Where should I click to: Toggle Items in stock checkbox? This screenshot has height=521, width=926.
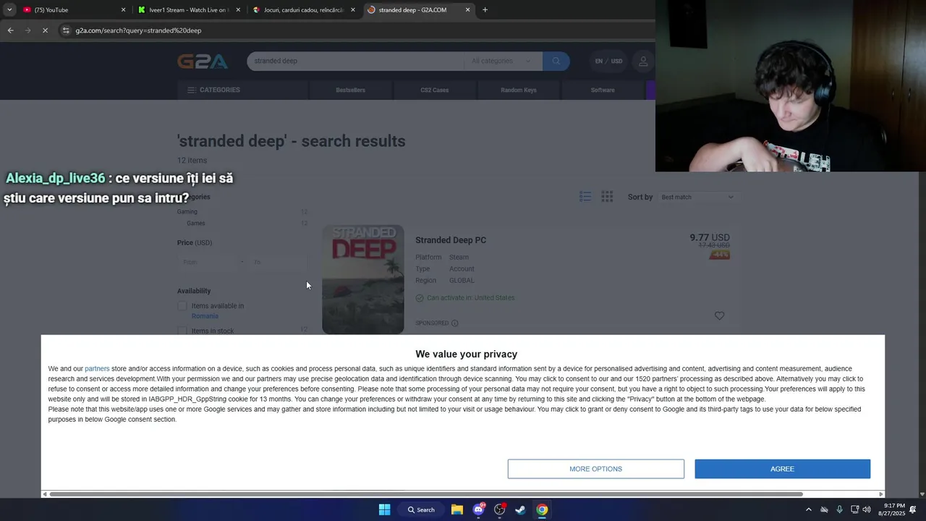(182, 331)
